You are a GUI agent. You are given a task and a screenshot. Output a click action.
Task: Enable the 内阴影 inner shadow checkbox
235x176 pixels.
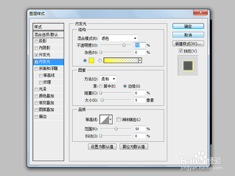(x=36, y=48)
